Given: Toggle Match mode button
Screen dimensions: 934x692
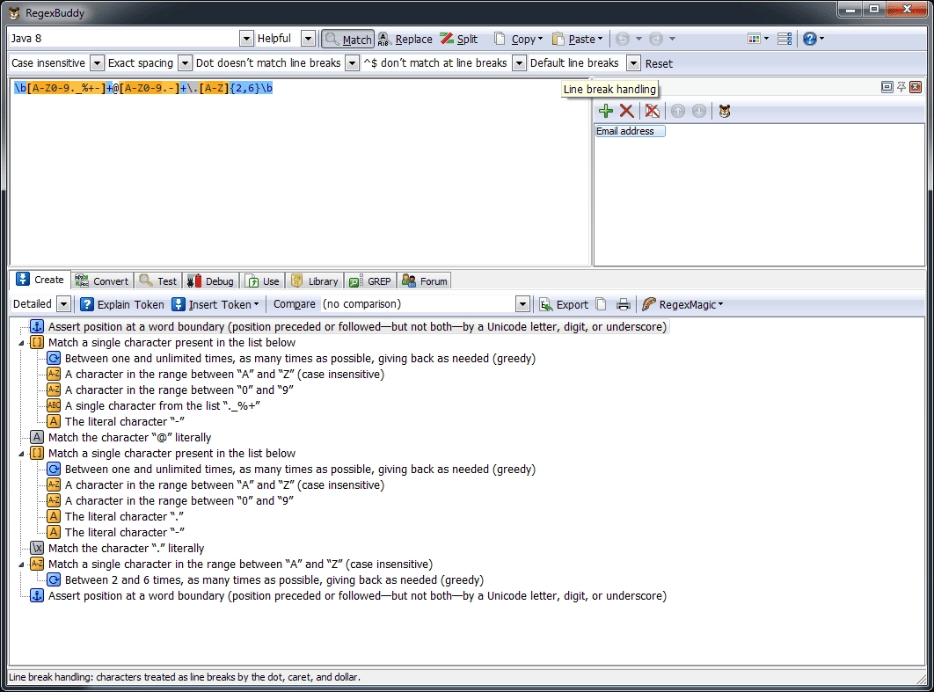Looking at the screenshot, I should pos(348,39).
